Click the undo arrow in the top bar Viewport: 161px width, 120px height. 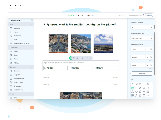click(x=121, y=15)
